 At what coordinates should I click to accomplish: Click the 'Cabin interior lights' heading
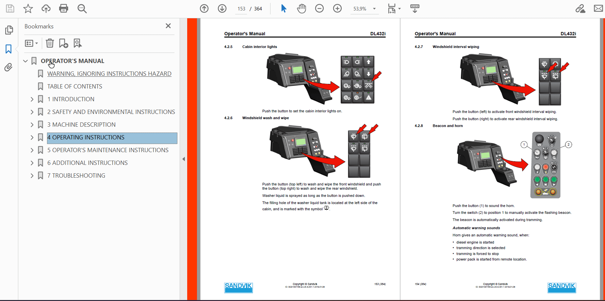click(260, 47)
